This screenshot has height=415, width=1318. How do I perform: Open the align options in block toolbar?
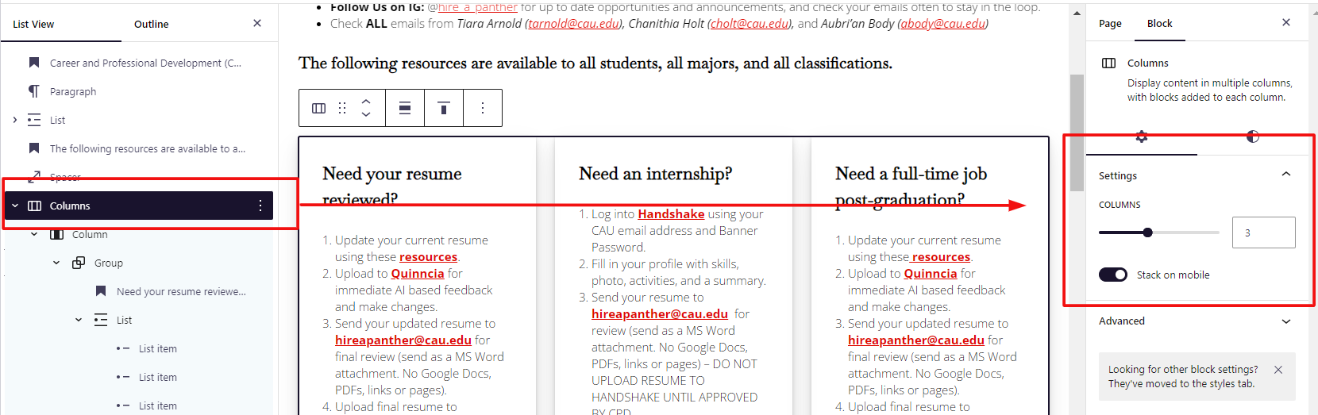click(405, 108)
